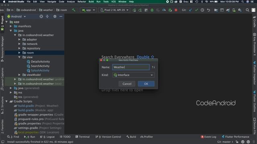Click sort order arrows beside Name field
The height and width of the screenshot is (144, 257).
point(153,67)
